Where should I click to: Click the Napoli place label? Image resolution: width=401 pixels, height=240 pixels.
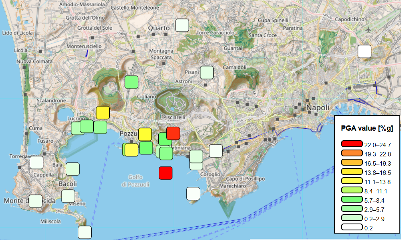[318, 108]
